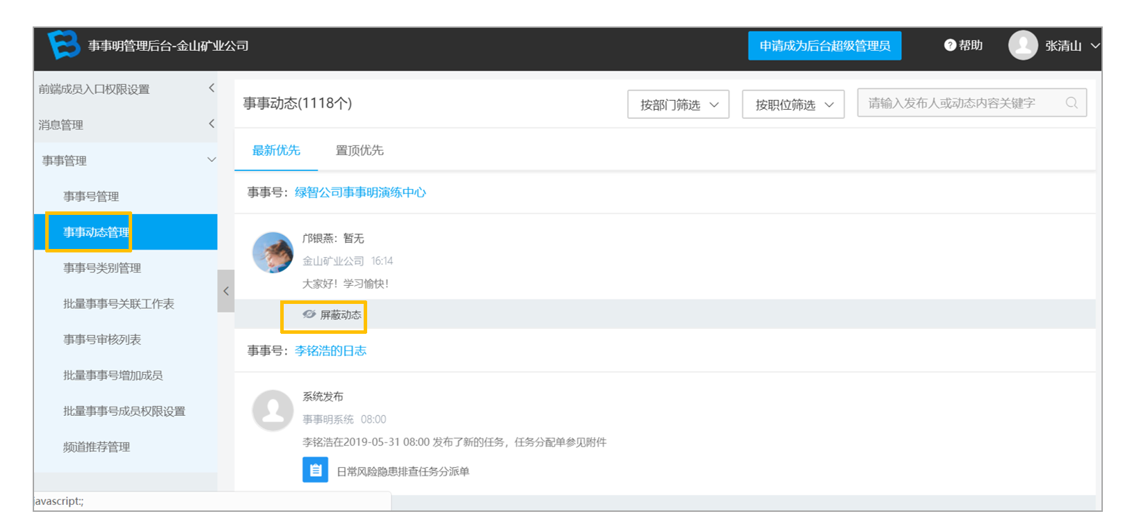1139x532 pixels.
Task: Open the 绿智公司事事明演练中心 link
Action: tap(360, 193)
